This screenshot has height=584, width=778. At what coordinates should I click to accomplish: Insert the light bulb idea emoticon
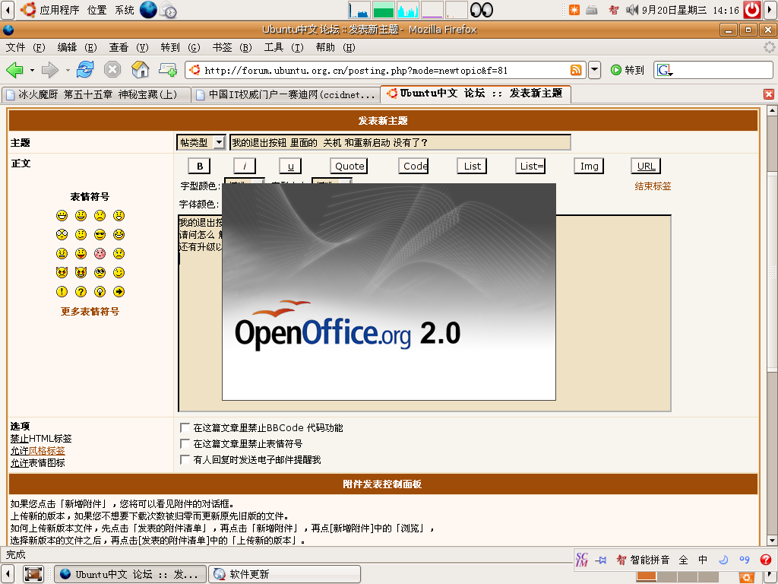100,291
